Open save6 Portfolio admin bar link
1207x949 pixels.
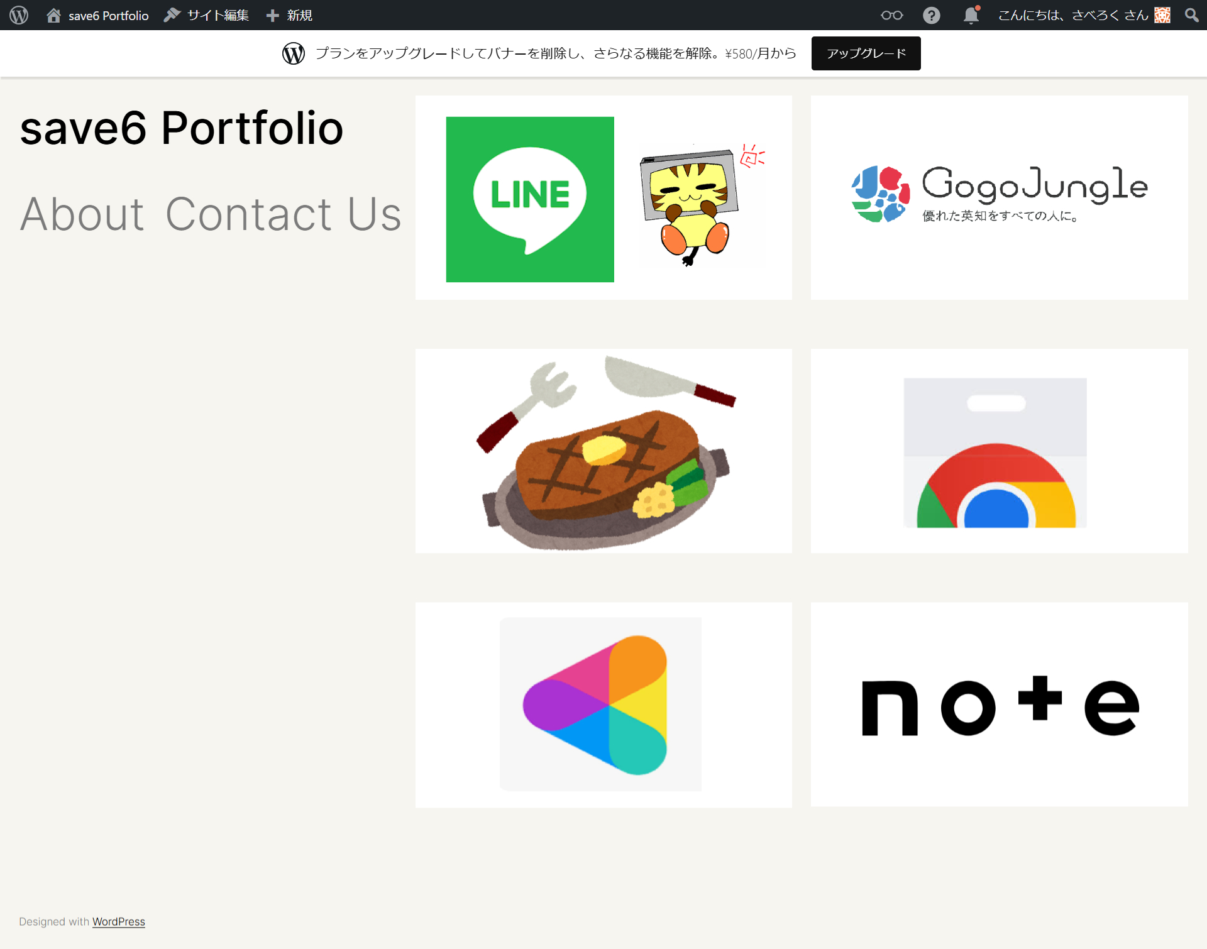coord(108,15)
